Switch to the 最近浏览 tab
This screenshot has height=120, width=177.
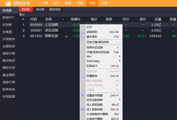coord(55,9)
